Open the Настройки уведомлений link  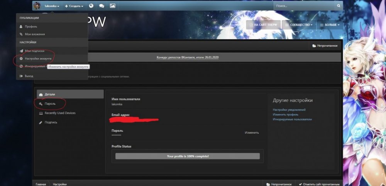tap(289, 110)
